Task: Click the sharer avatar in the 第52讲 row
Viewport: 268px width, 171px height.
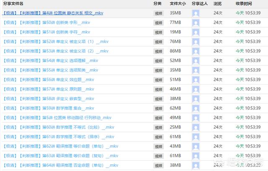Action: coord(196,42)
